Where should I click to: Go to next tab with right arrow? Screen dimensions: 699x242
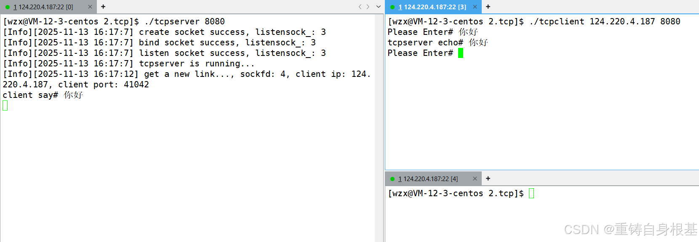click(x=368, y=7)
